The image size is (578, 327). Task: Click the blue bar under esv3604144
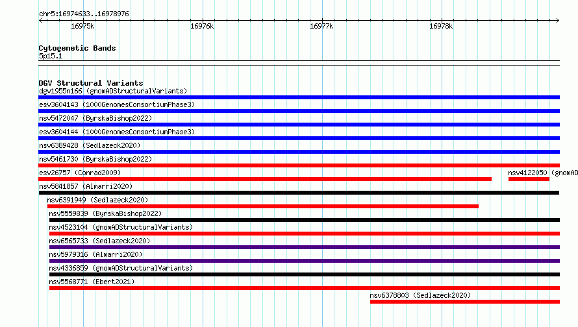(x=299, y=138)
